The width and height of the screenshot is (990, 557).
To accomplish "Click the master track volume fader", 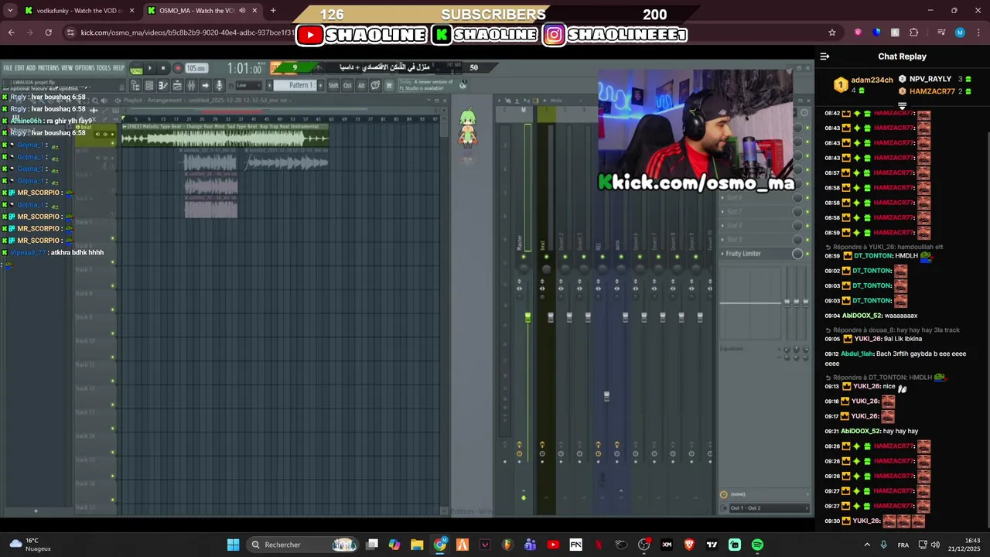I will (528, 317).
